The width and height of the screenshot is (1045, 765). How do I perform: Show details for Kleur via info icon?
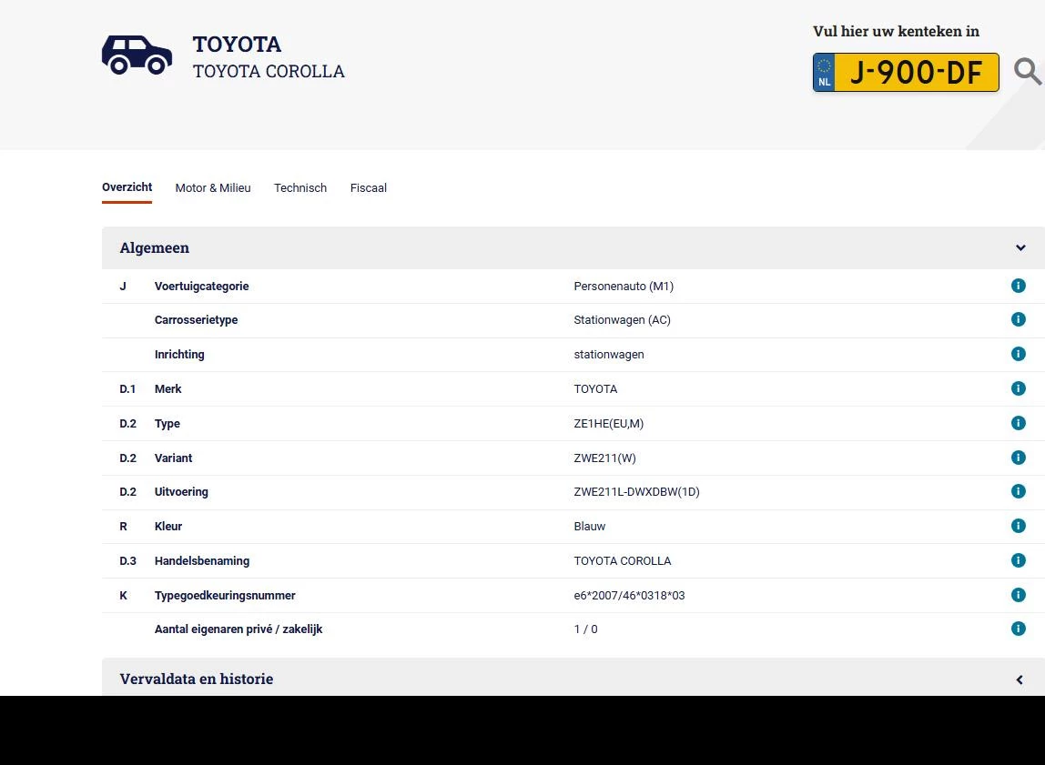click(x=1019, y=526)
